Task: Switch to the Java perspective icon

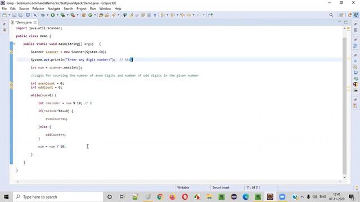Action: pos(356,15)
